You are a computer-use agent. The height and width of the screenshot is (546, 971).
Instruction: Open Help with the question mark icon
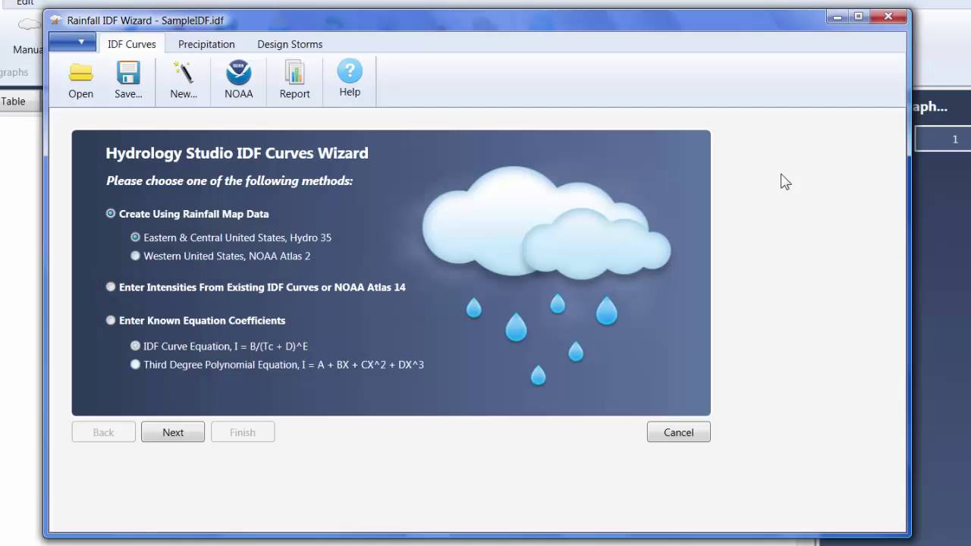tap(350, 79)
